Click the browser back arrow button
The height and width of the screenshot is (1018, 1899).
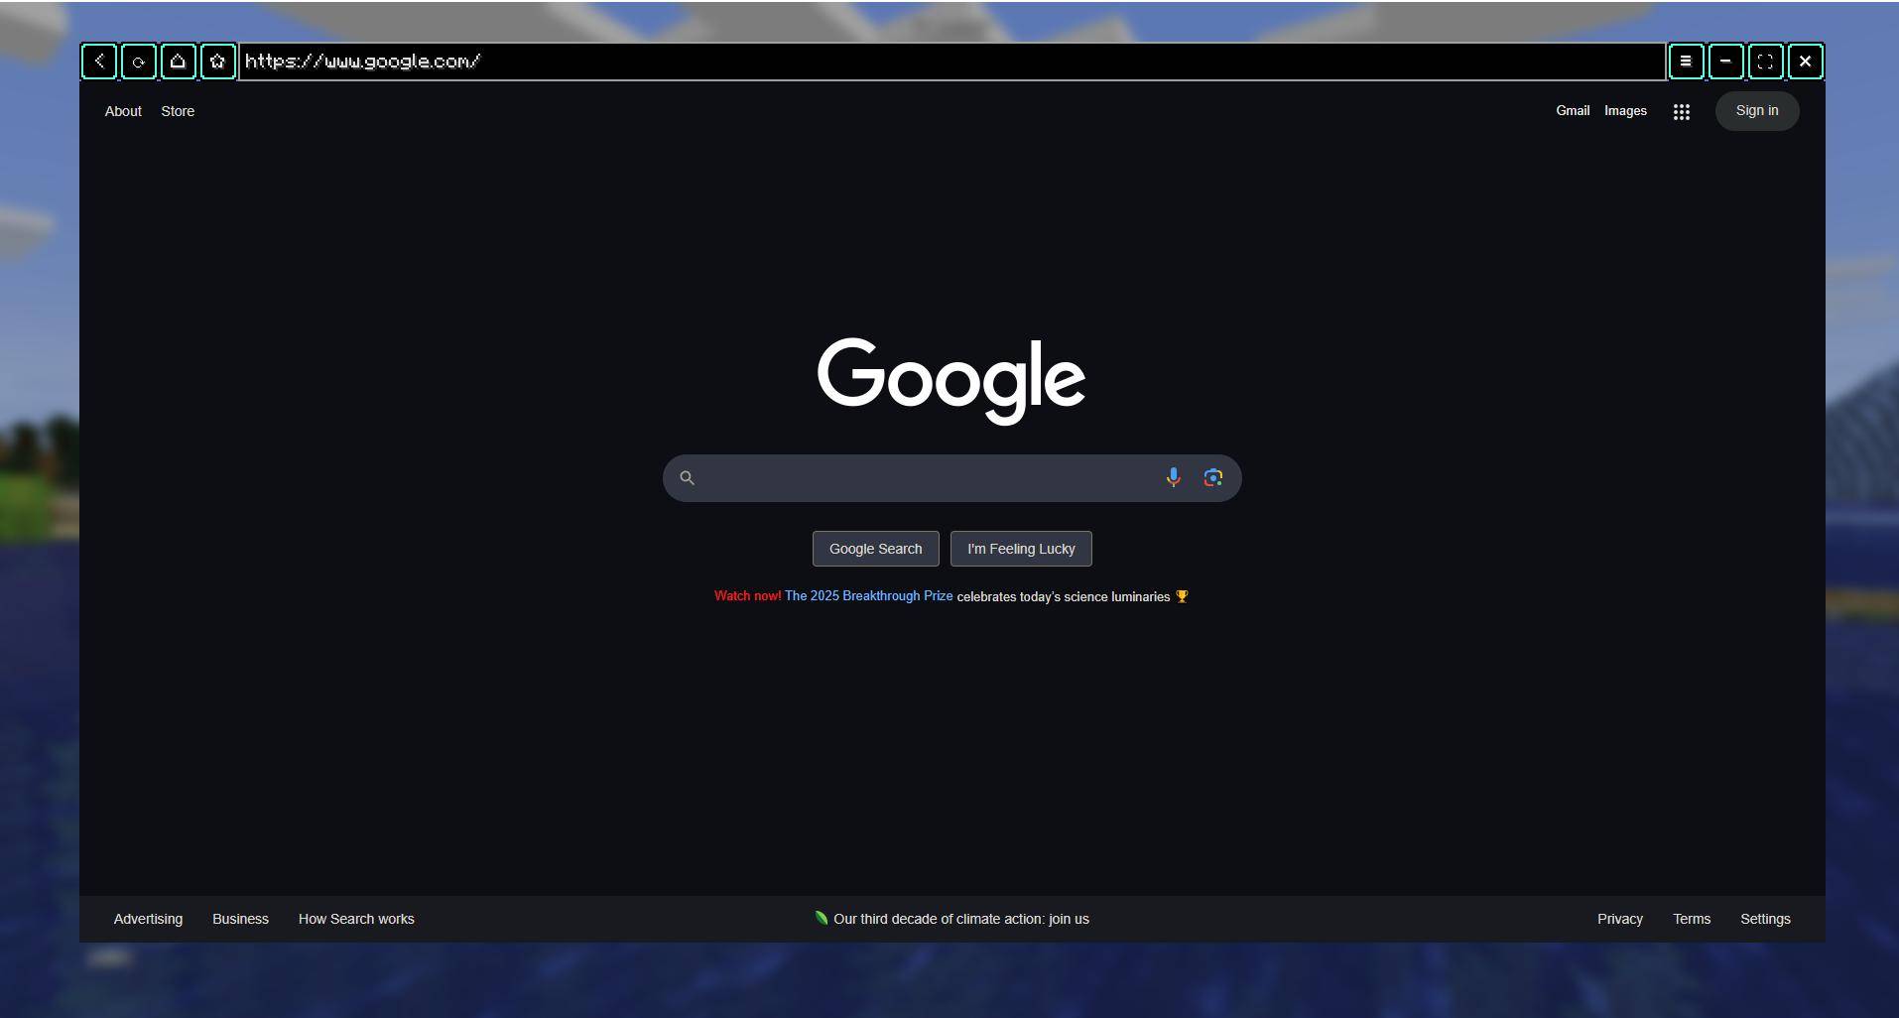click(99, 62)
